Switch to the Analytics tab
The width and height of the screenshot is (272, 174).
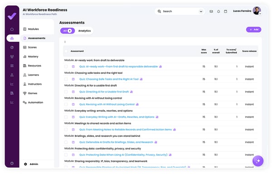(x=84, y=31)
